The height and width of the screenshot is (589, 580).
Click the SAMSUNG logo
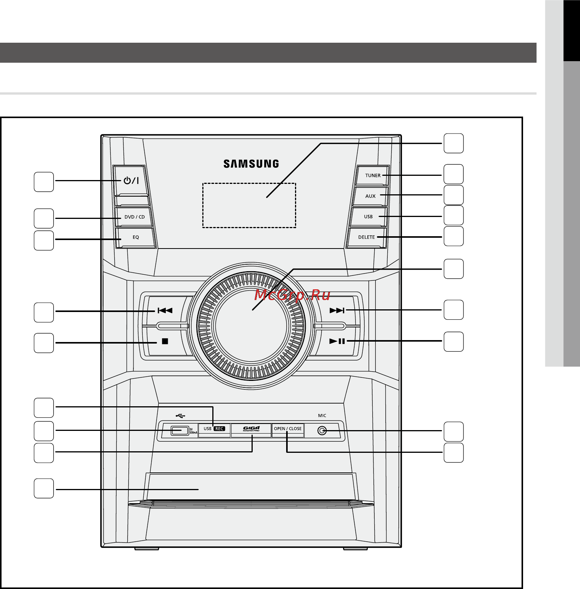[x=251, y=164]
